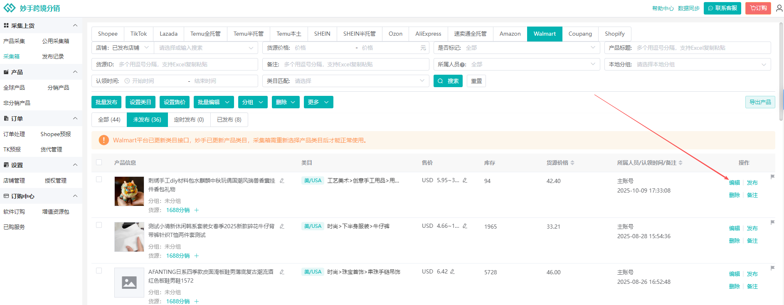Click sort arrows on 货源价格 column
The image size is (784, 305).
click(572, 163)
